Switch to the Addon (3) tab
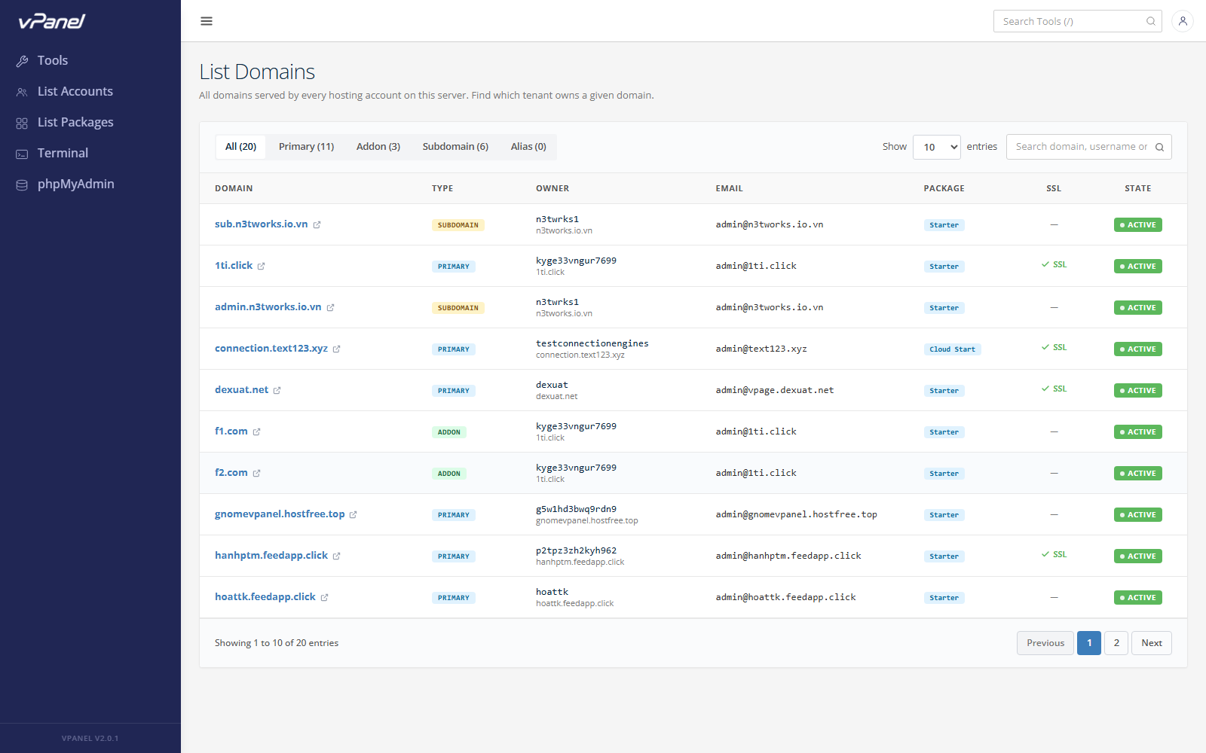This screenshot has height=753, width=1206. 378,147
